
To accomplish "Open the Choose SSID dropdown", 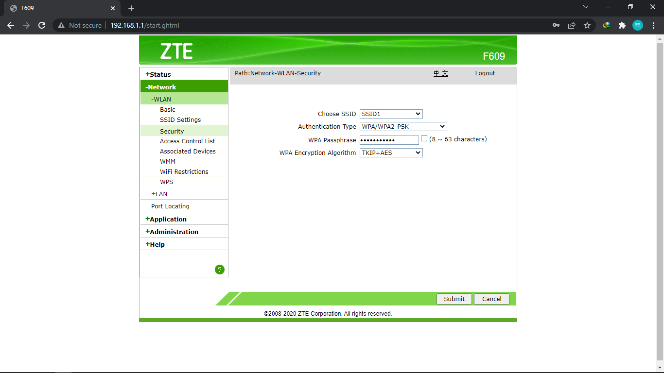I will click(391, 114).
